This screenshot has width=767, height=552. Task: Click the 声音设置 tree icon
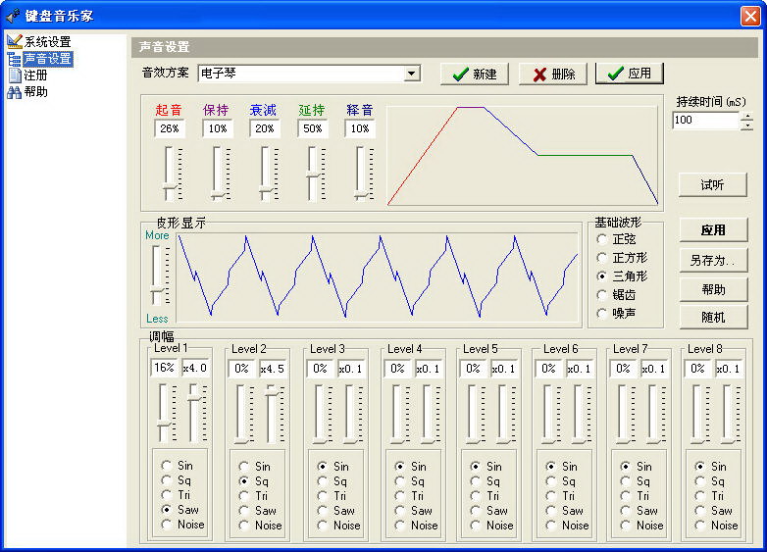[x=14, y=59]
